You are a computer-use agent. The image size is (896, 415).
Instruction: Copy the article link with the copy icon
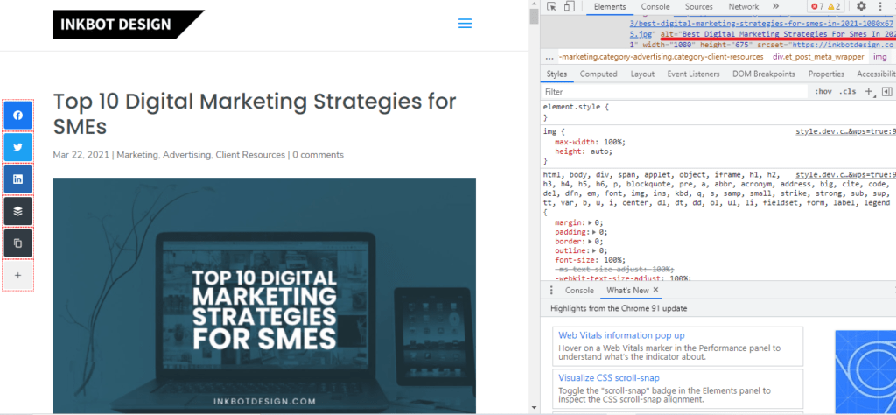click(x=17, y=243)
